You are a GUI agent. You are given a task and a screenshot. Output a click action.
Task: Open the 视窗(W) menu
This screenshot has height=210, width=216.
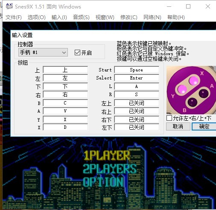click(105, 17)
